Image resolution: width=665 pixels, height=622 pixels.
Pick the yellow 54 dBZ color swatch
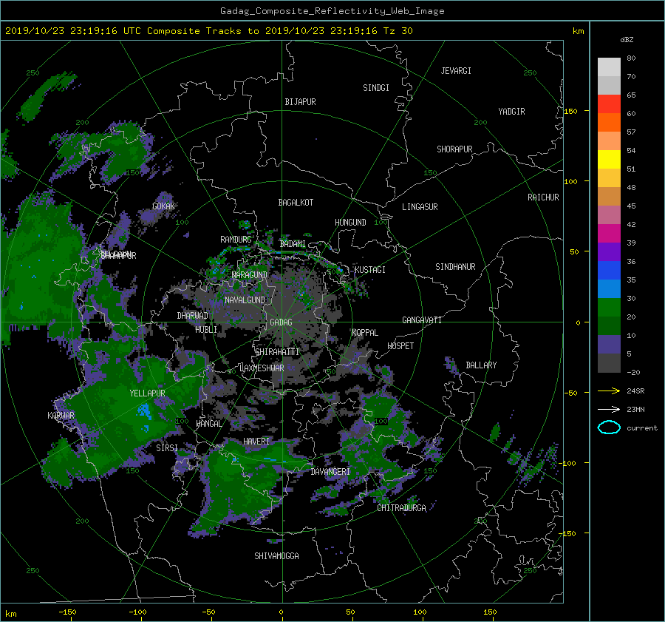pyautogui.click(x=609, y=159)
